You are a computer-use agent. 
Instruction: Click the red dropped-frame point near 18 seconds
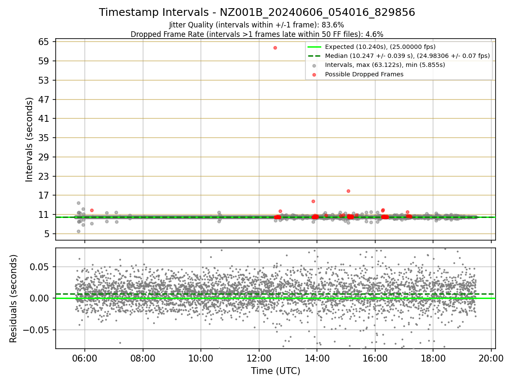pyautogui.click(x=348, y=191)
